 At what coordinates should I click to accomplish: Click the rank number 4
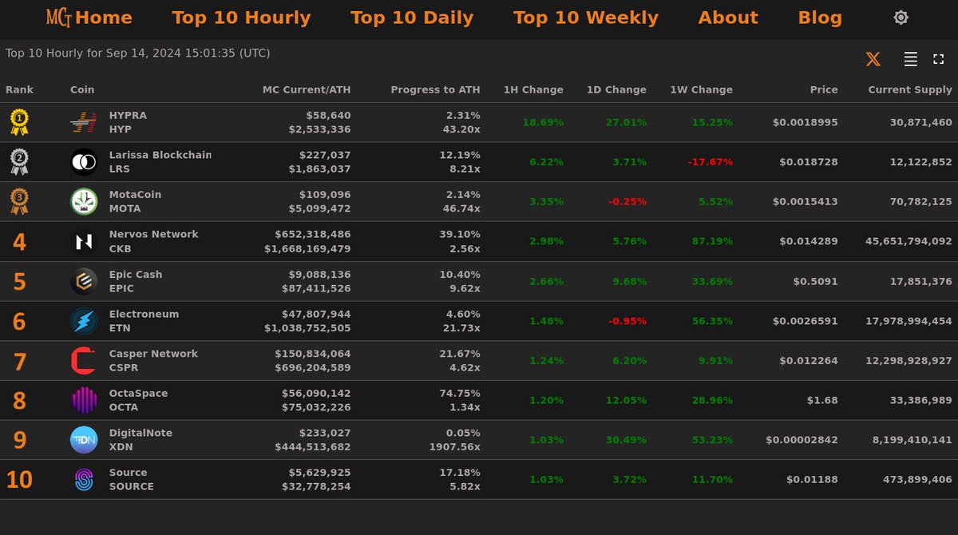click(x=19, y=242)
